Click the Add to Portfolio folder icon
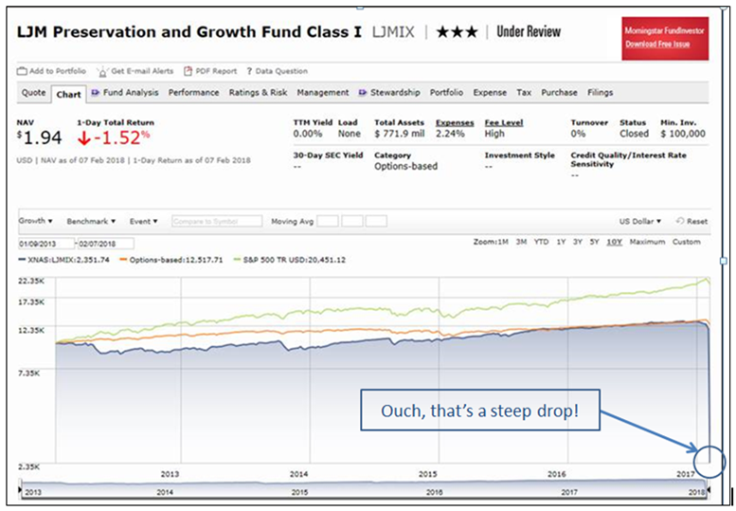Image resolution: width=736 pixels, height=511 pixels. click(22, 71)
